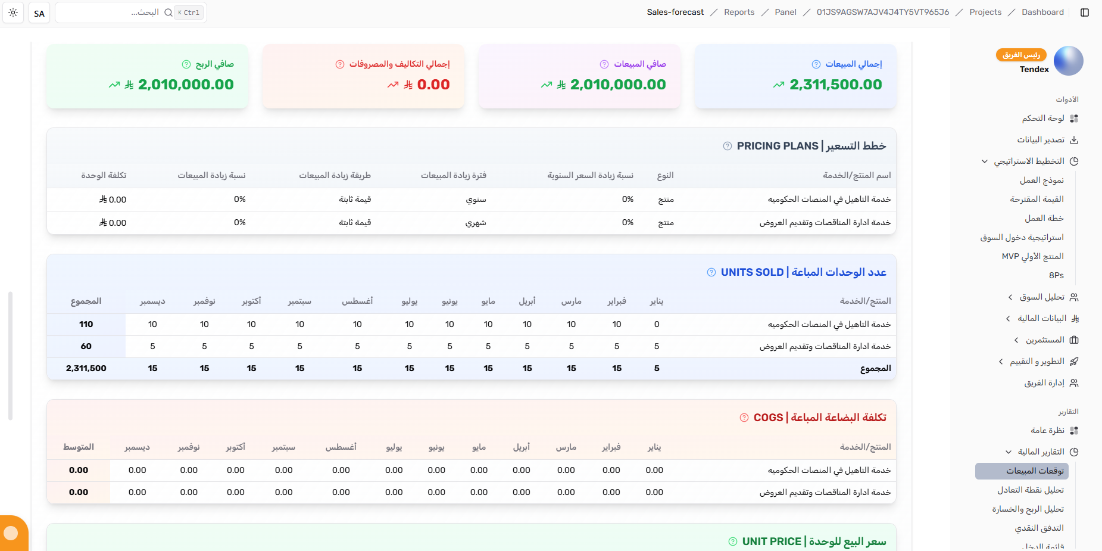Click the vertical page scrollbar
Image resolution: width=1102 pixels, height=551 pixels.
(10, 356)
